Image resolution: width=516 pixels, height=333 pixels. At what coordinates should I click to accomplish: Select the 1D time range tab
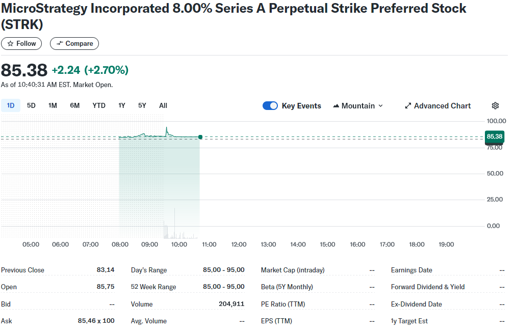pos(10,105)
